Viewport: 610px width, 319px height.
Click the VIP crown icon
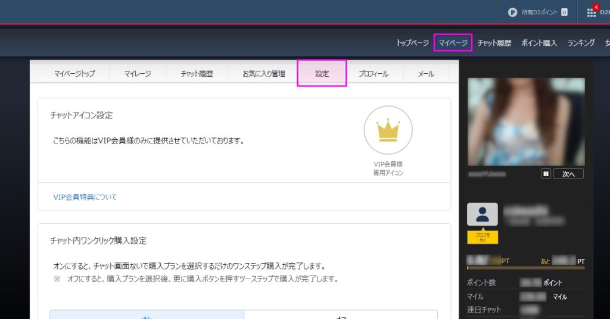click(x=388, y=130)
